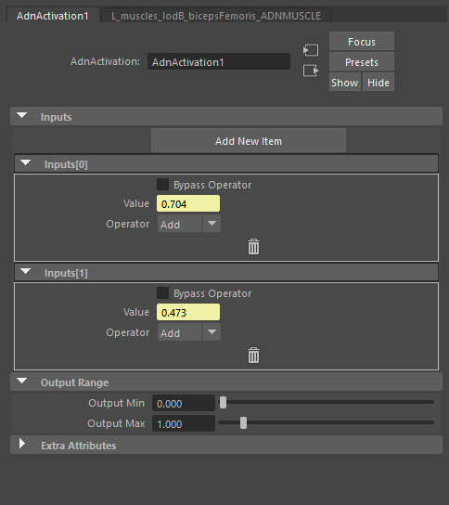449x505 pixels.
Task: Collapse the Inputs[0] group
Action: (26, 163)
